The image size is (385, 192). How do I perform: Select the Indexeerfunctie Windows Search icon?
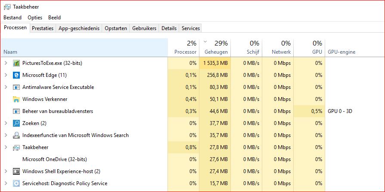click(x=16, y=135)
